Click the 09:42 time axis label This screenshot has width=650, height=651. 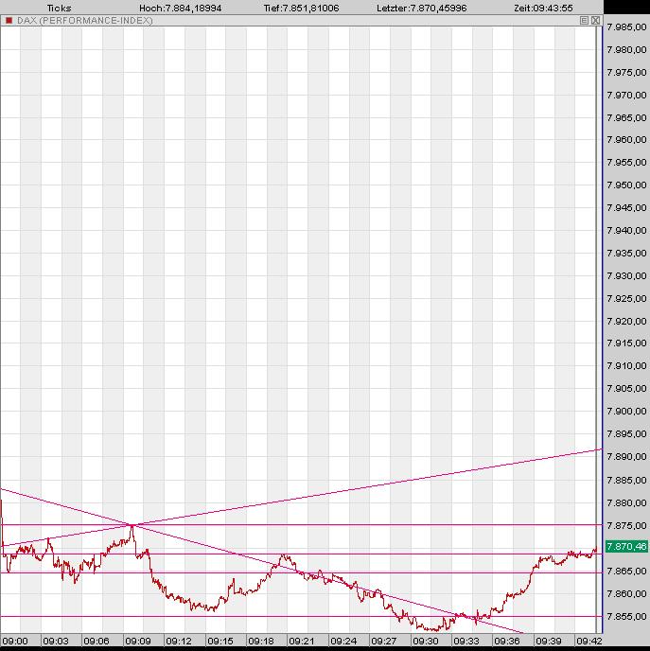(x=589, y=641)
